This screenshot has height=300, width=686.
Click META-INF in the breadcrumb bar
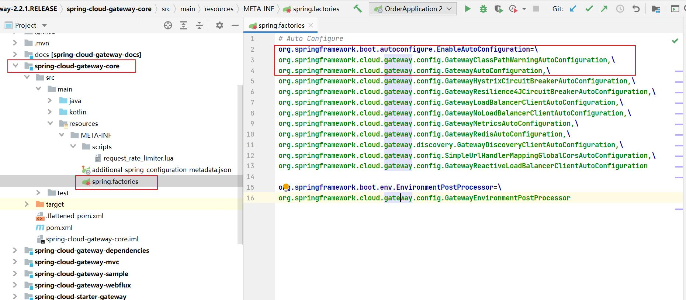(x=259, y=9)
